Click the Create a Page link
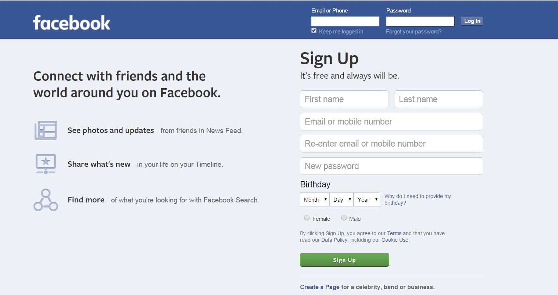 pos(320,287)
